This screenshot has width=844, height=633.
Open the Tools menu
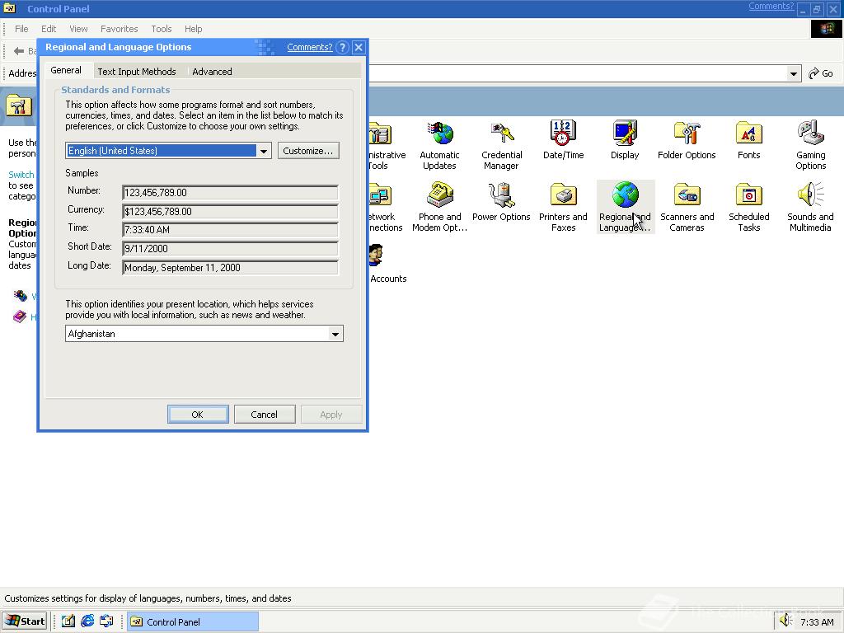click(161, 29)
